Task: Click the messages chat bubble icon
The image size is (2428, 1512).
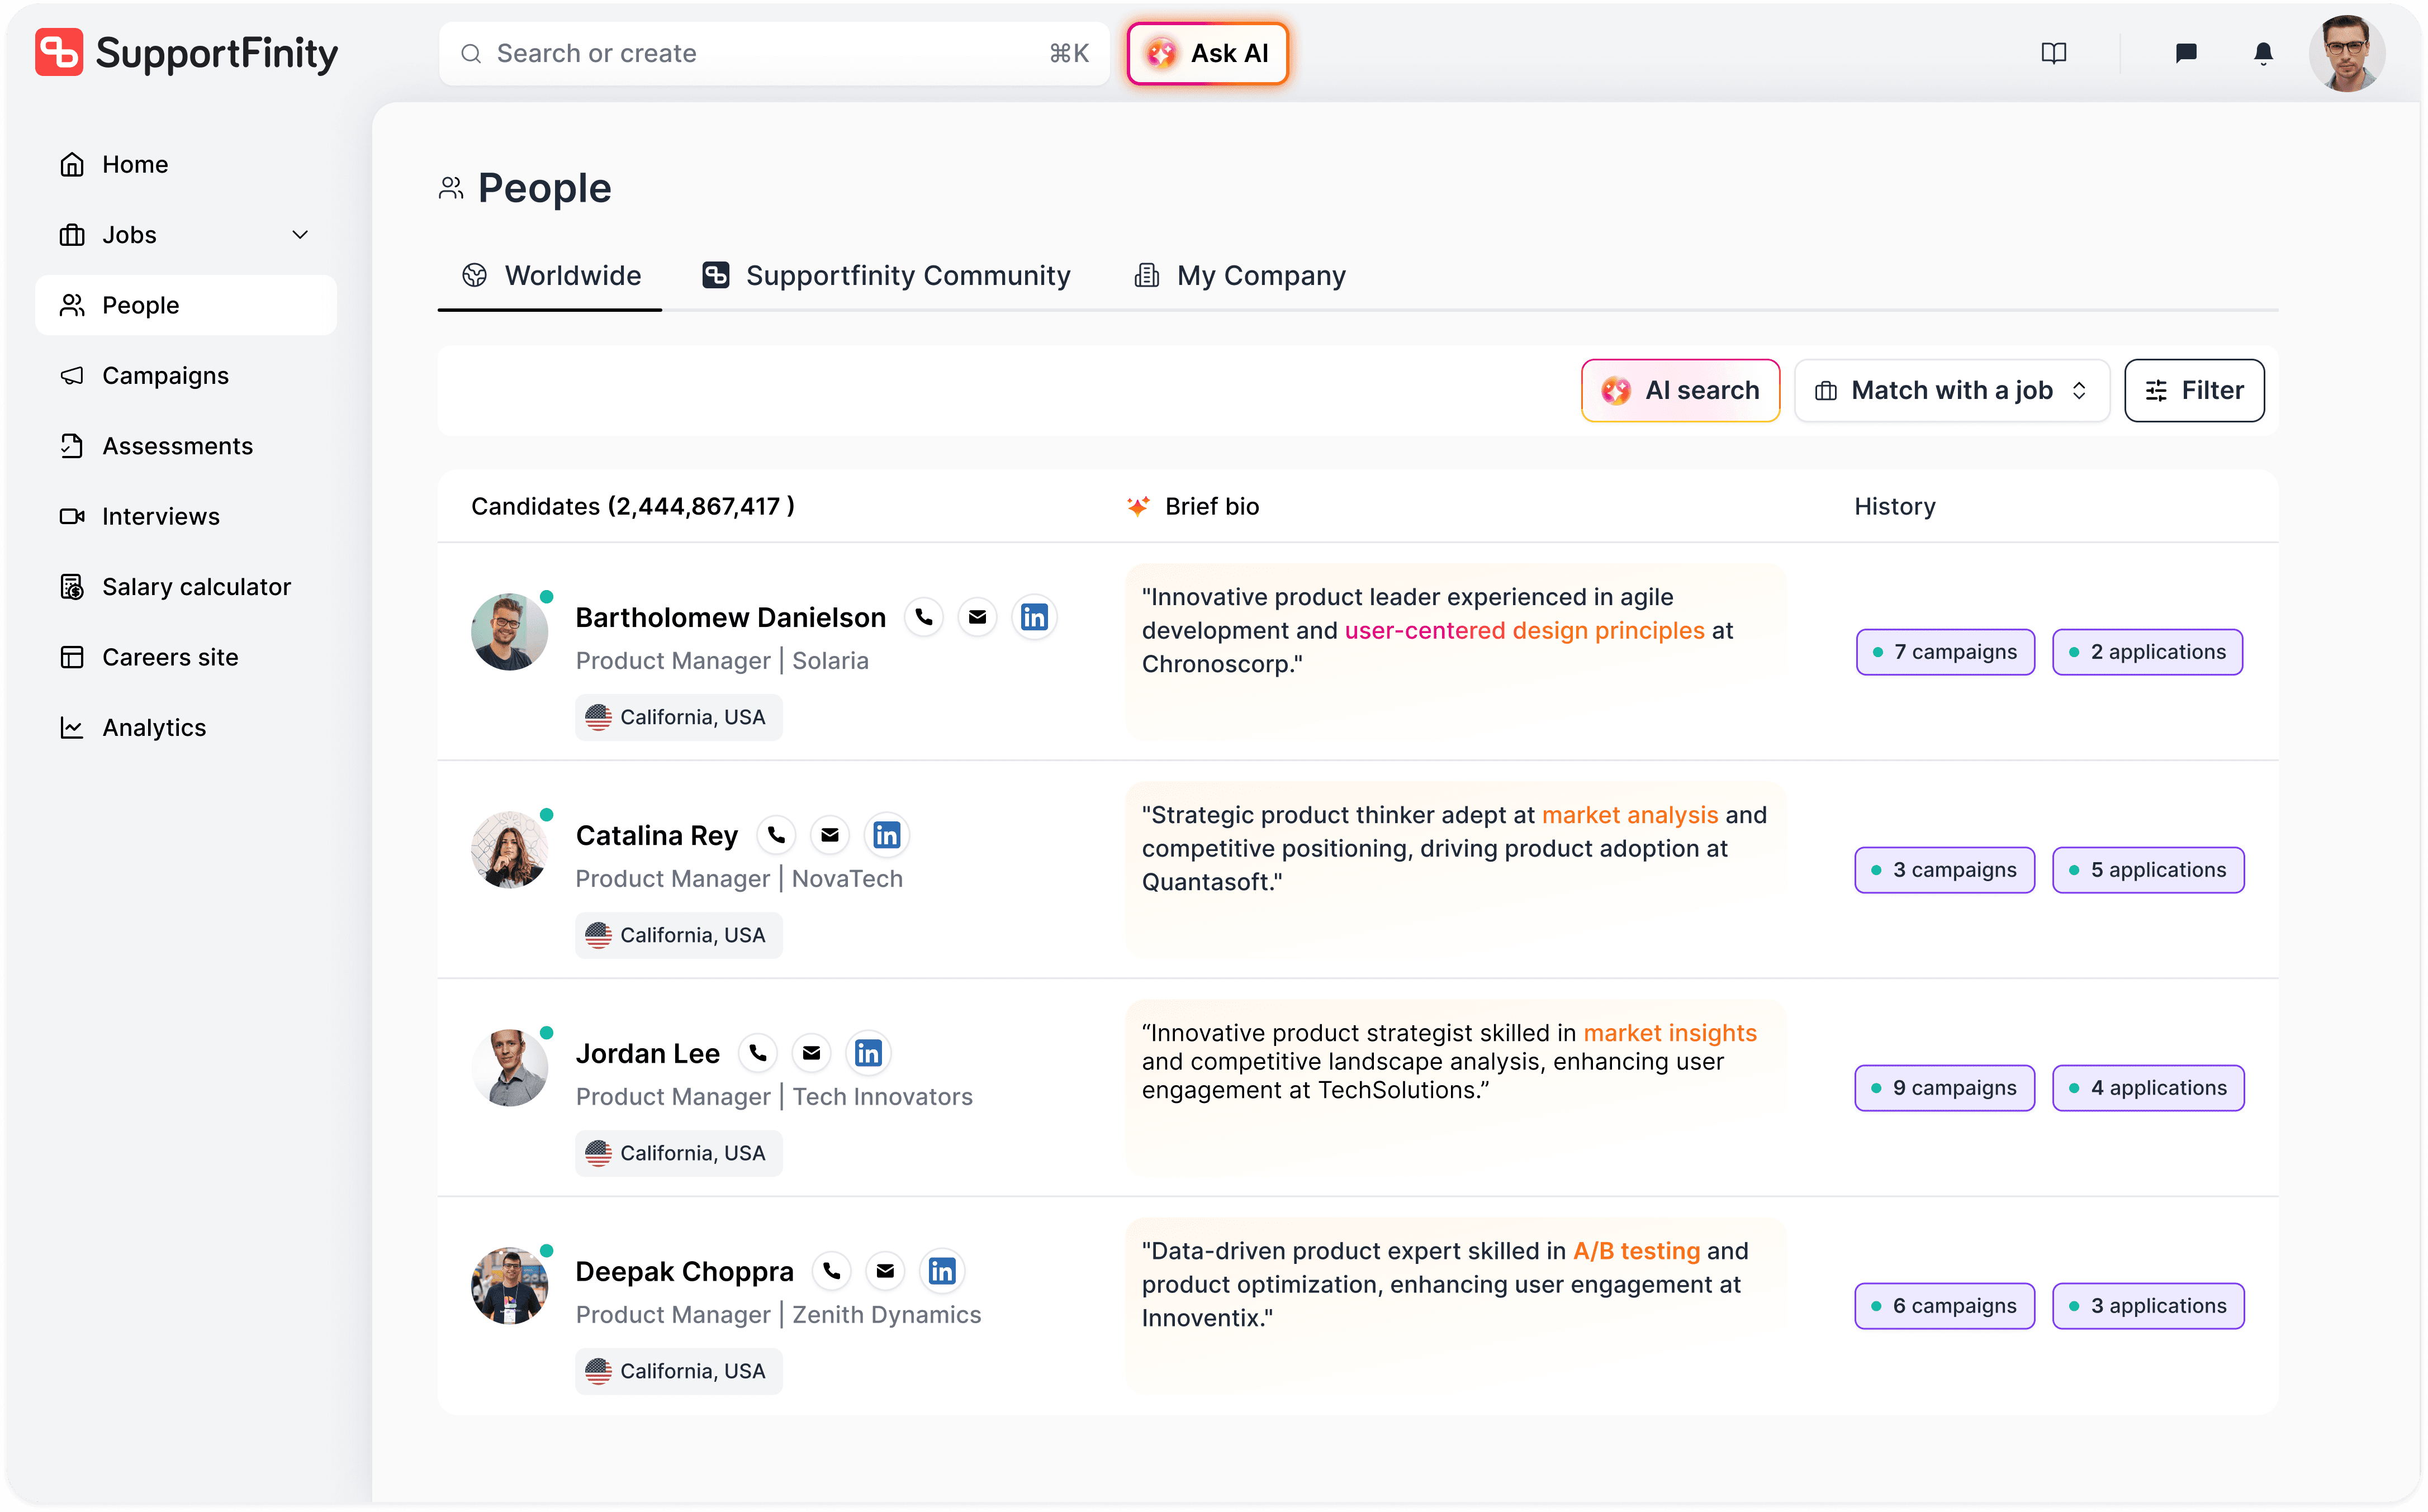Action: [2186, 53]
